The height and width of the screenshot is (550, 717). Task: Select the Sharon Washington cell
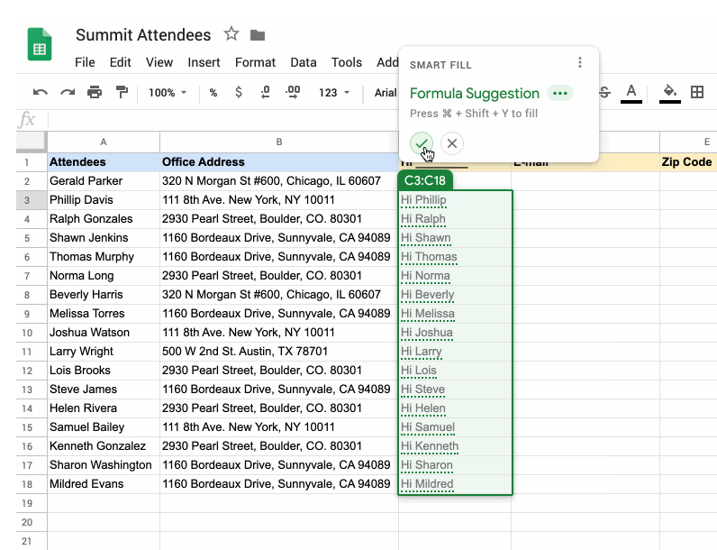[104, 465]
